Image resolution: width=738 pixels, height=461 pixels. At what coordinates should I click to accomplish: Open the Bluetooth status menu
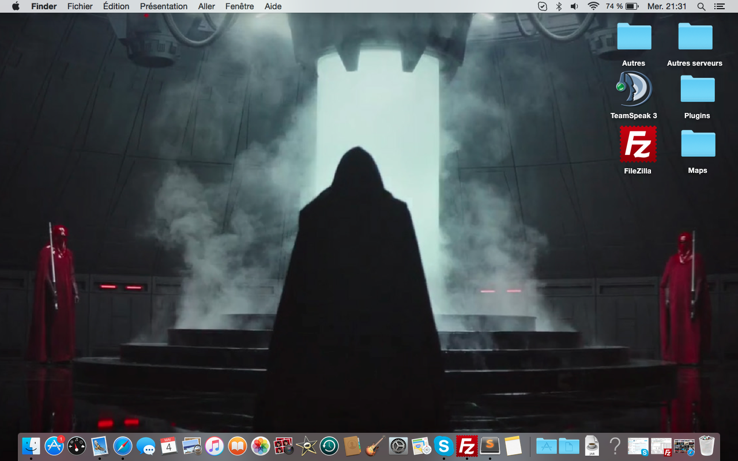pos(558,6)
